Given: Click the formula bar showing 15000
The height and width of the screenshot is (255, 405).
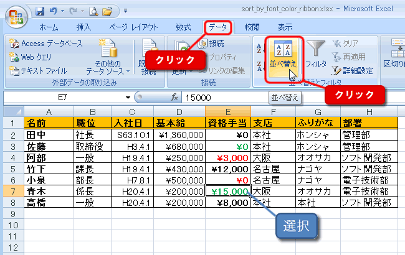Looking at the screenshot, I should pos(293,98).
